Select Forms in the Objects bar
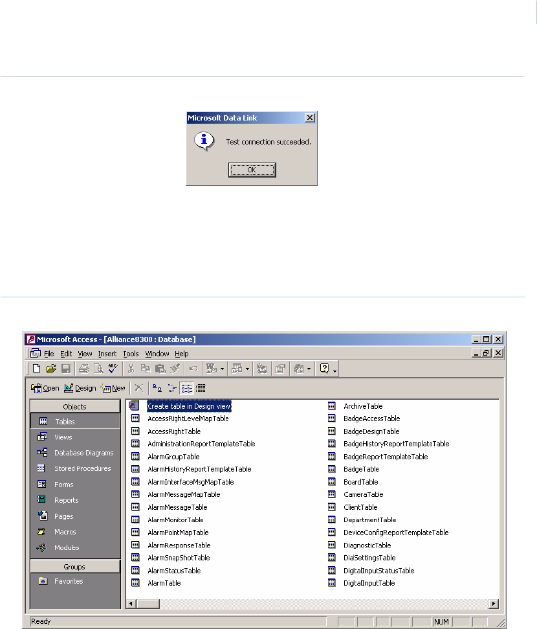Screen dimensions: 537x629 [63, 484]
